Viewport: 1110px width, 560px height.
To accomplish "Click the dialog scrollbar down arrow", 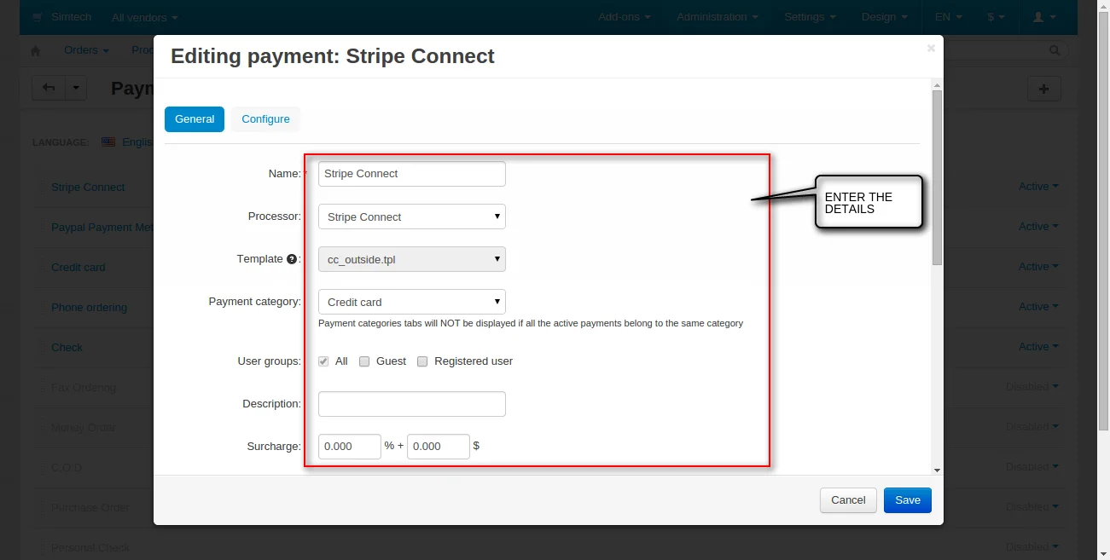I will (937, 470).
